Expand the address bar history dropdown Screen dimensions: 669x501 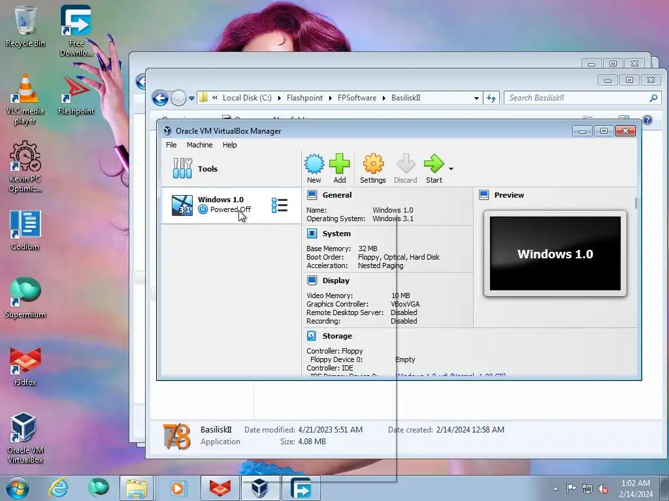[x=476, y=99]
